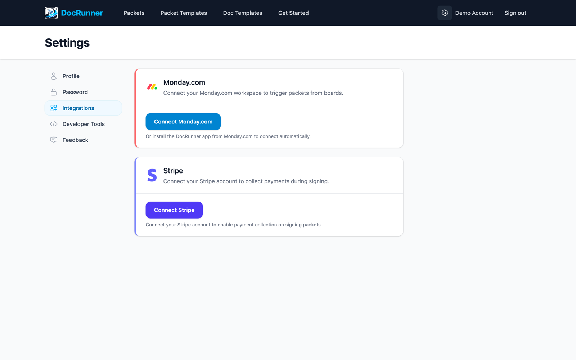Click the Password lock icon
This screenshot has width=576, height=360.
pos(54,92)
